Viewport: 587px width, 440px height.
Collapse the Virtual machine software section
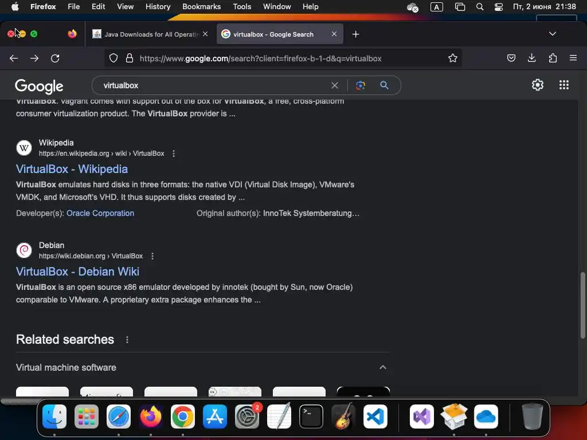pyautogui.click(x=382, y=367)
